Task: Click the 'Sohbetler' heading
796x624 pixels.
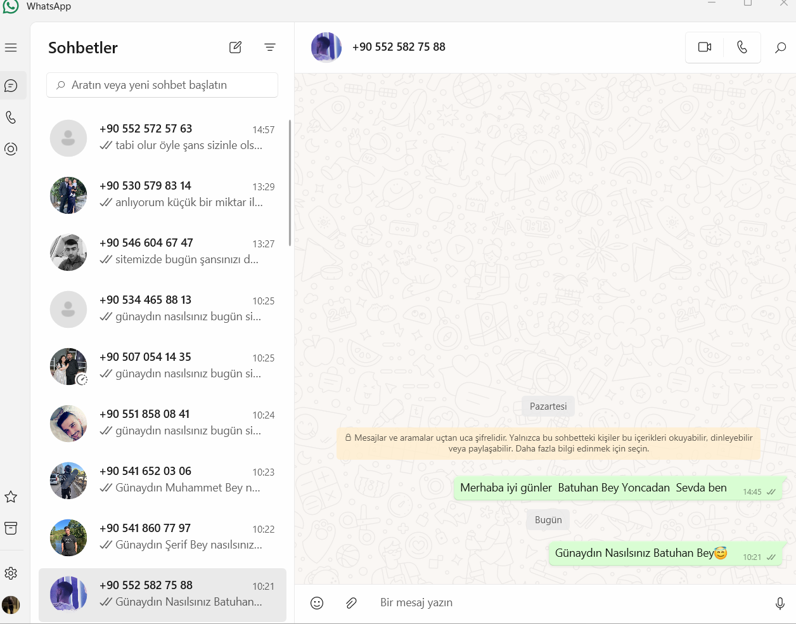Action: pyautogui.click(x=83, y=48)
